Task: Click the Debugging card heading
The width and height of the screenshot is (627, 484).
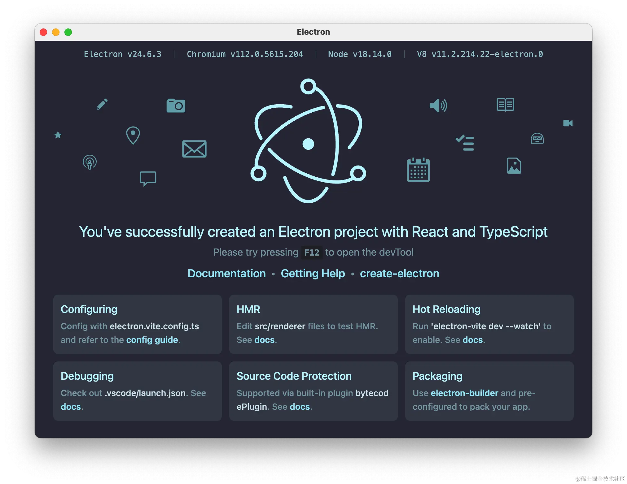Action: 87,376
